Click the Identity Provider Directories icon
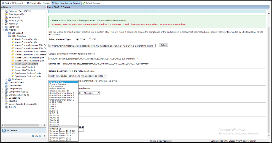This screenshot has width=272, height=143. pos(6,104)
